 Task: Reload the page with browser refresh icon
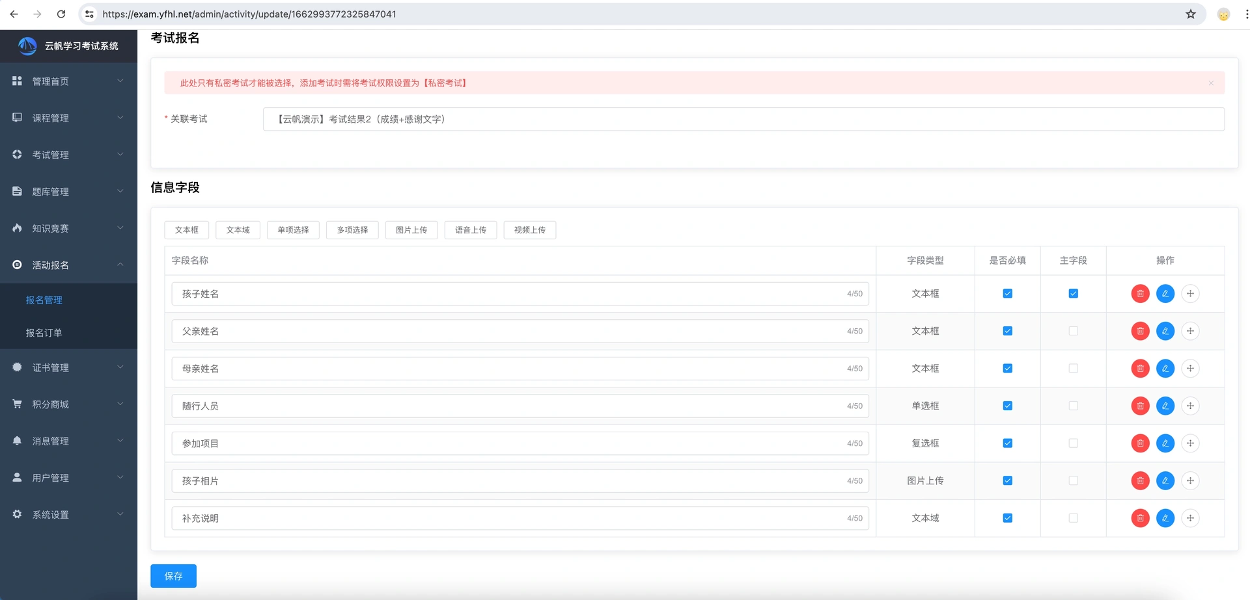61,14
